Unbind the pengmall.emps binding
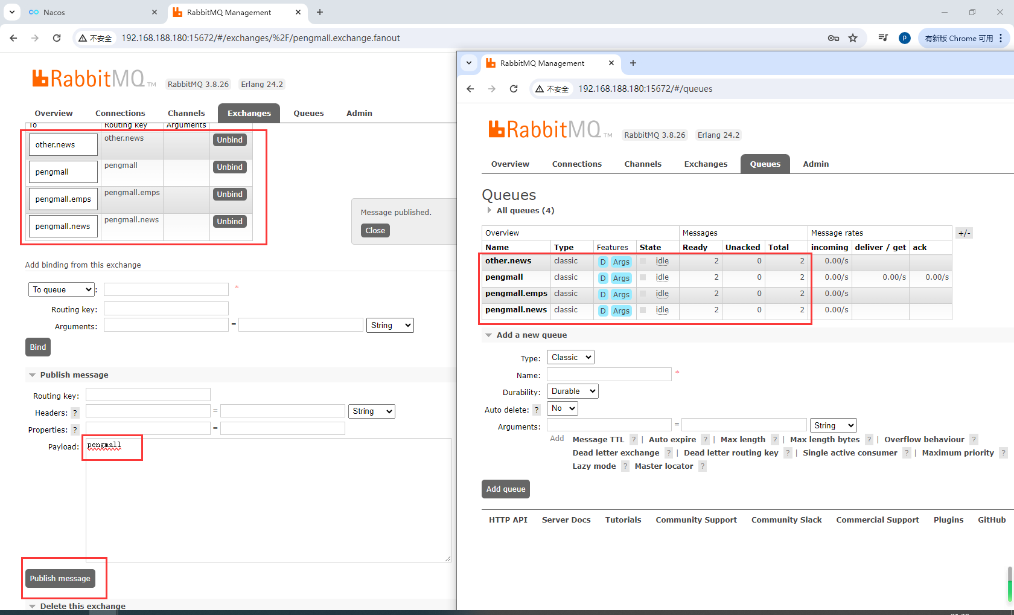 (x=230, y=194)
